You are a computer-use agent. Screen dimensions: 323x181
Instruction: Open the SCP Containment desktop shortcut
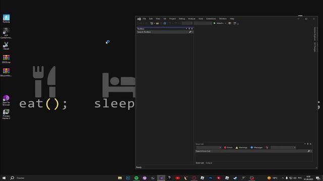pos(6,33)
